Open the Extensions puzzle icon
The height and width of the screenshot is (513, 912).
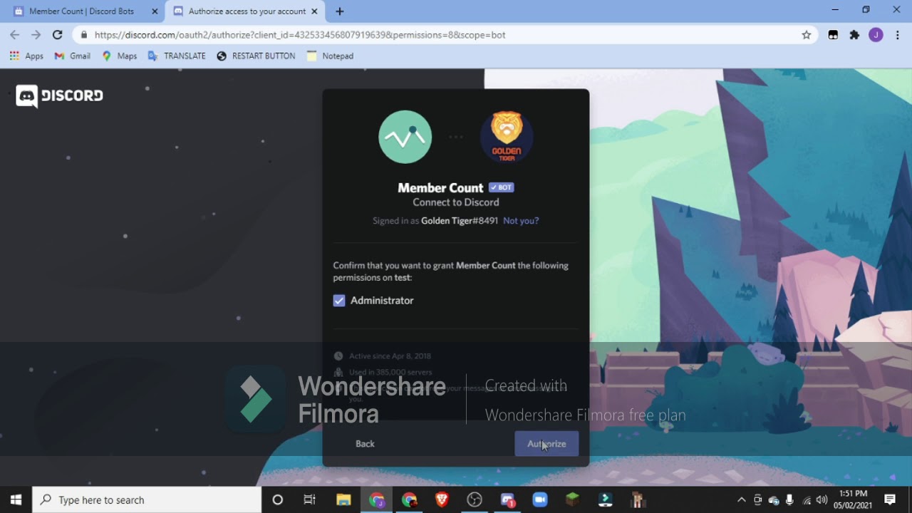tap(855, 35)
